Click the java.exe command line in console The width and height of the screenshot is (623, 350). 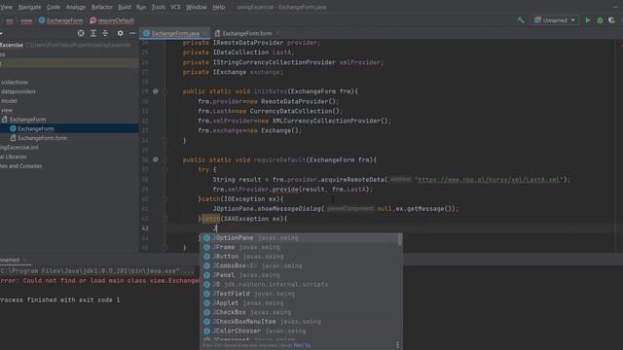point(97,271)
